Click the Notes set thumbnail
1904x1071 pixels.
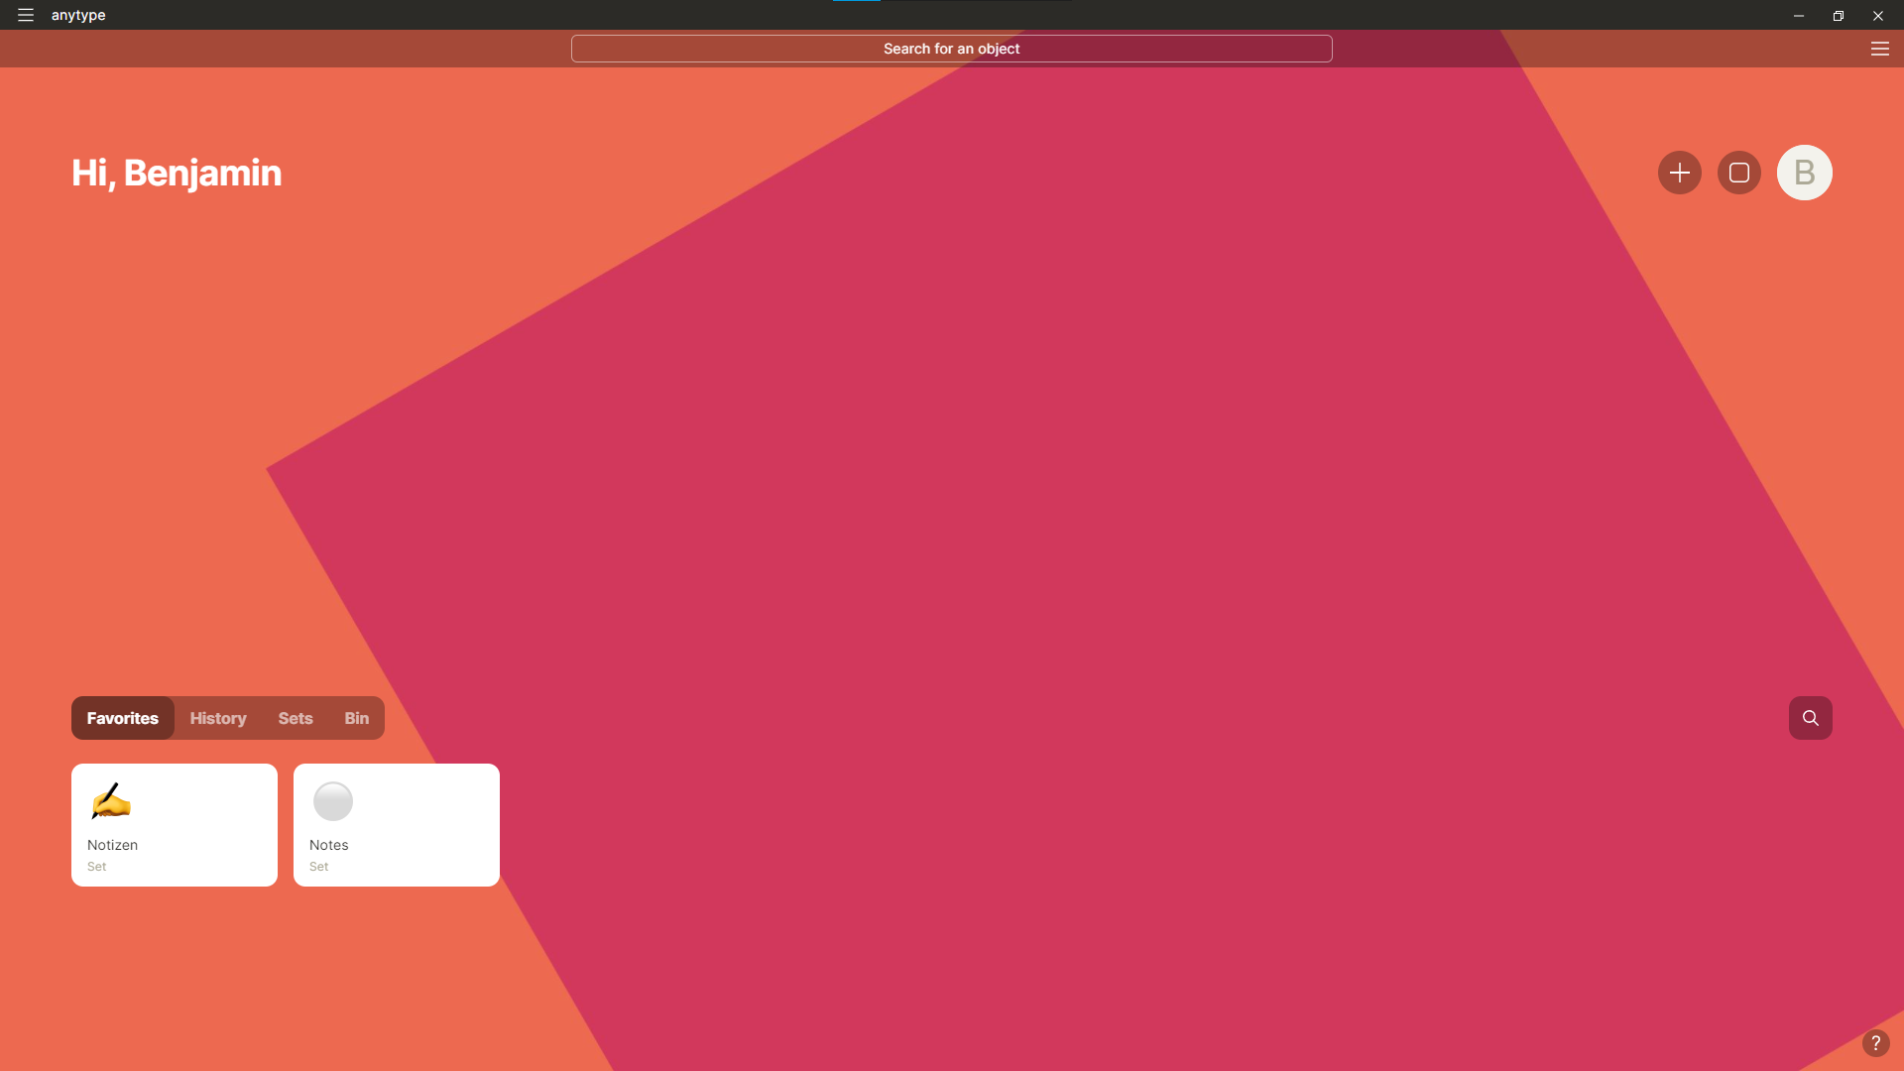(397, 825)
